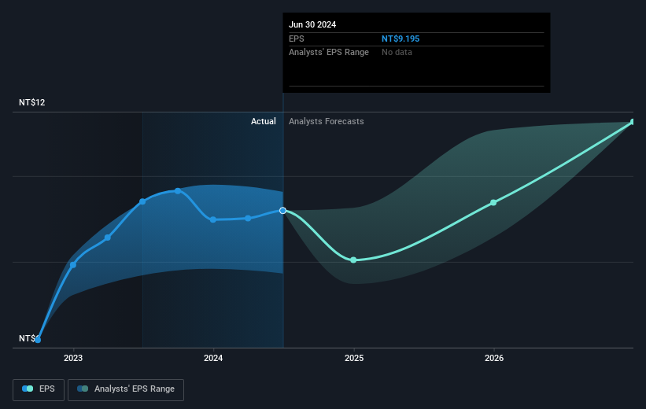Click the NT$12 y-axis label
This screenshot has height=409, width=646.
[x=31, y=102]
